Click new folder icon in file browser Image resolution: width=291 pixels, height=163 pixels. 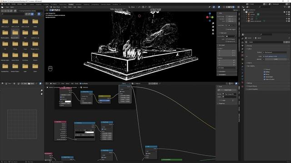(x=15, y=11)
